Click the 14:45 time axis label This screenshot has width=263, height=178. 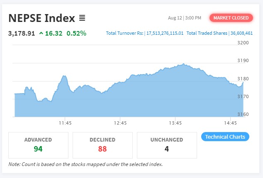click(231, 123)
